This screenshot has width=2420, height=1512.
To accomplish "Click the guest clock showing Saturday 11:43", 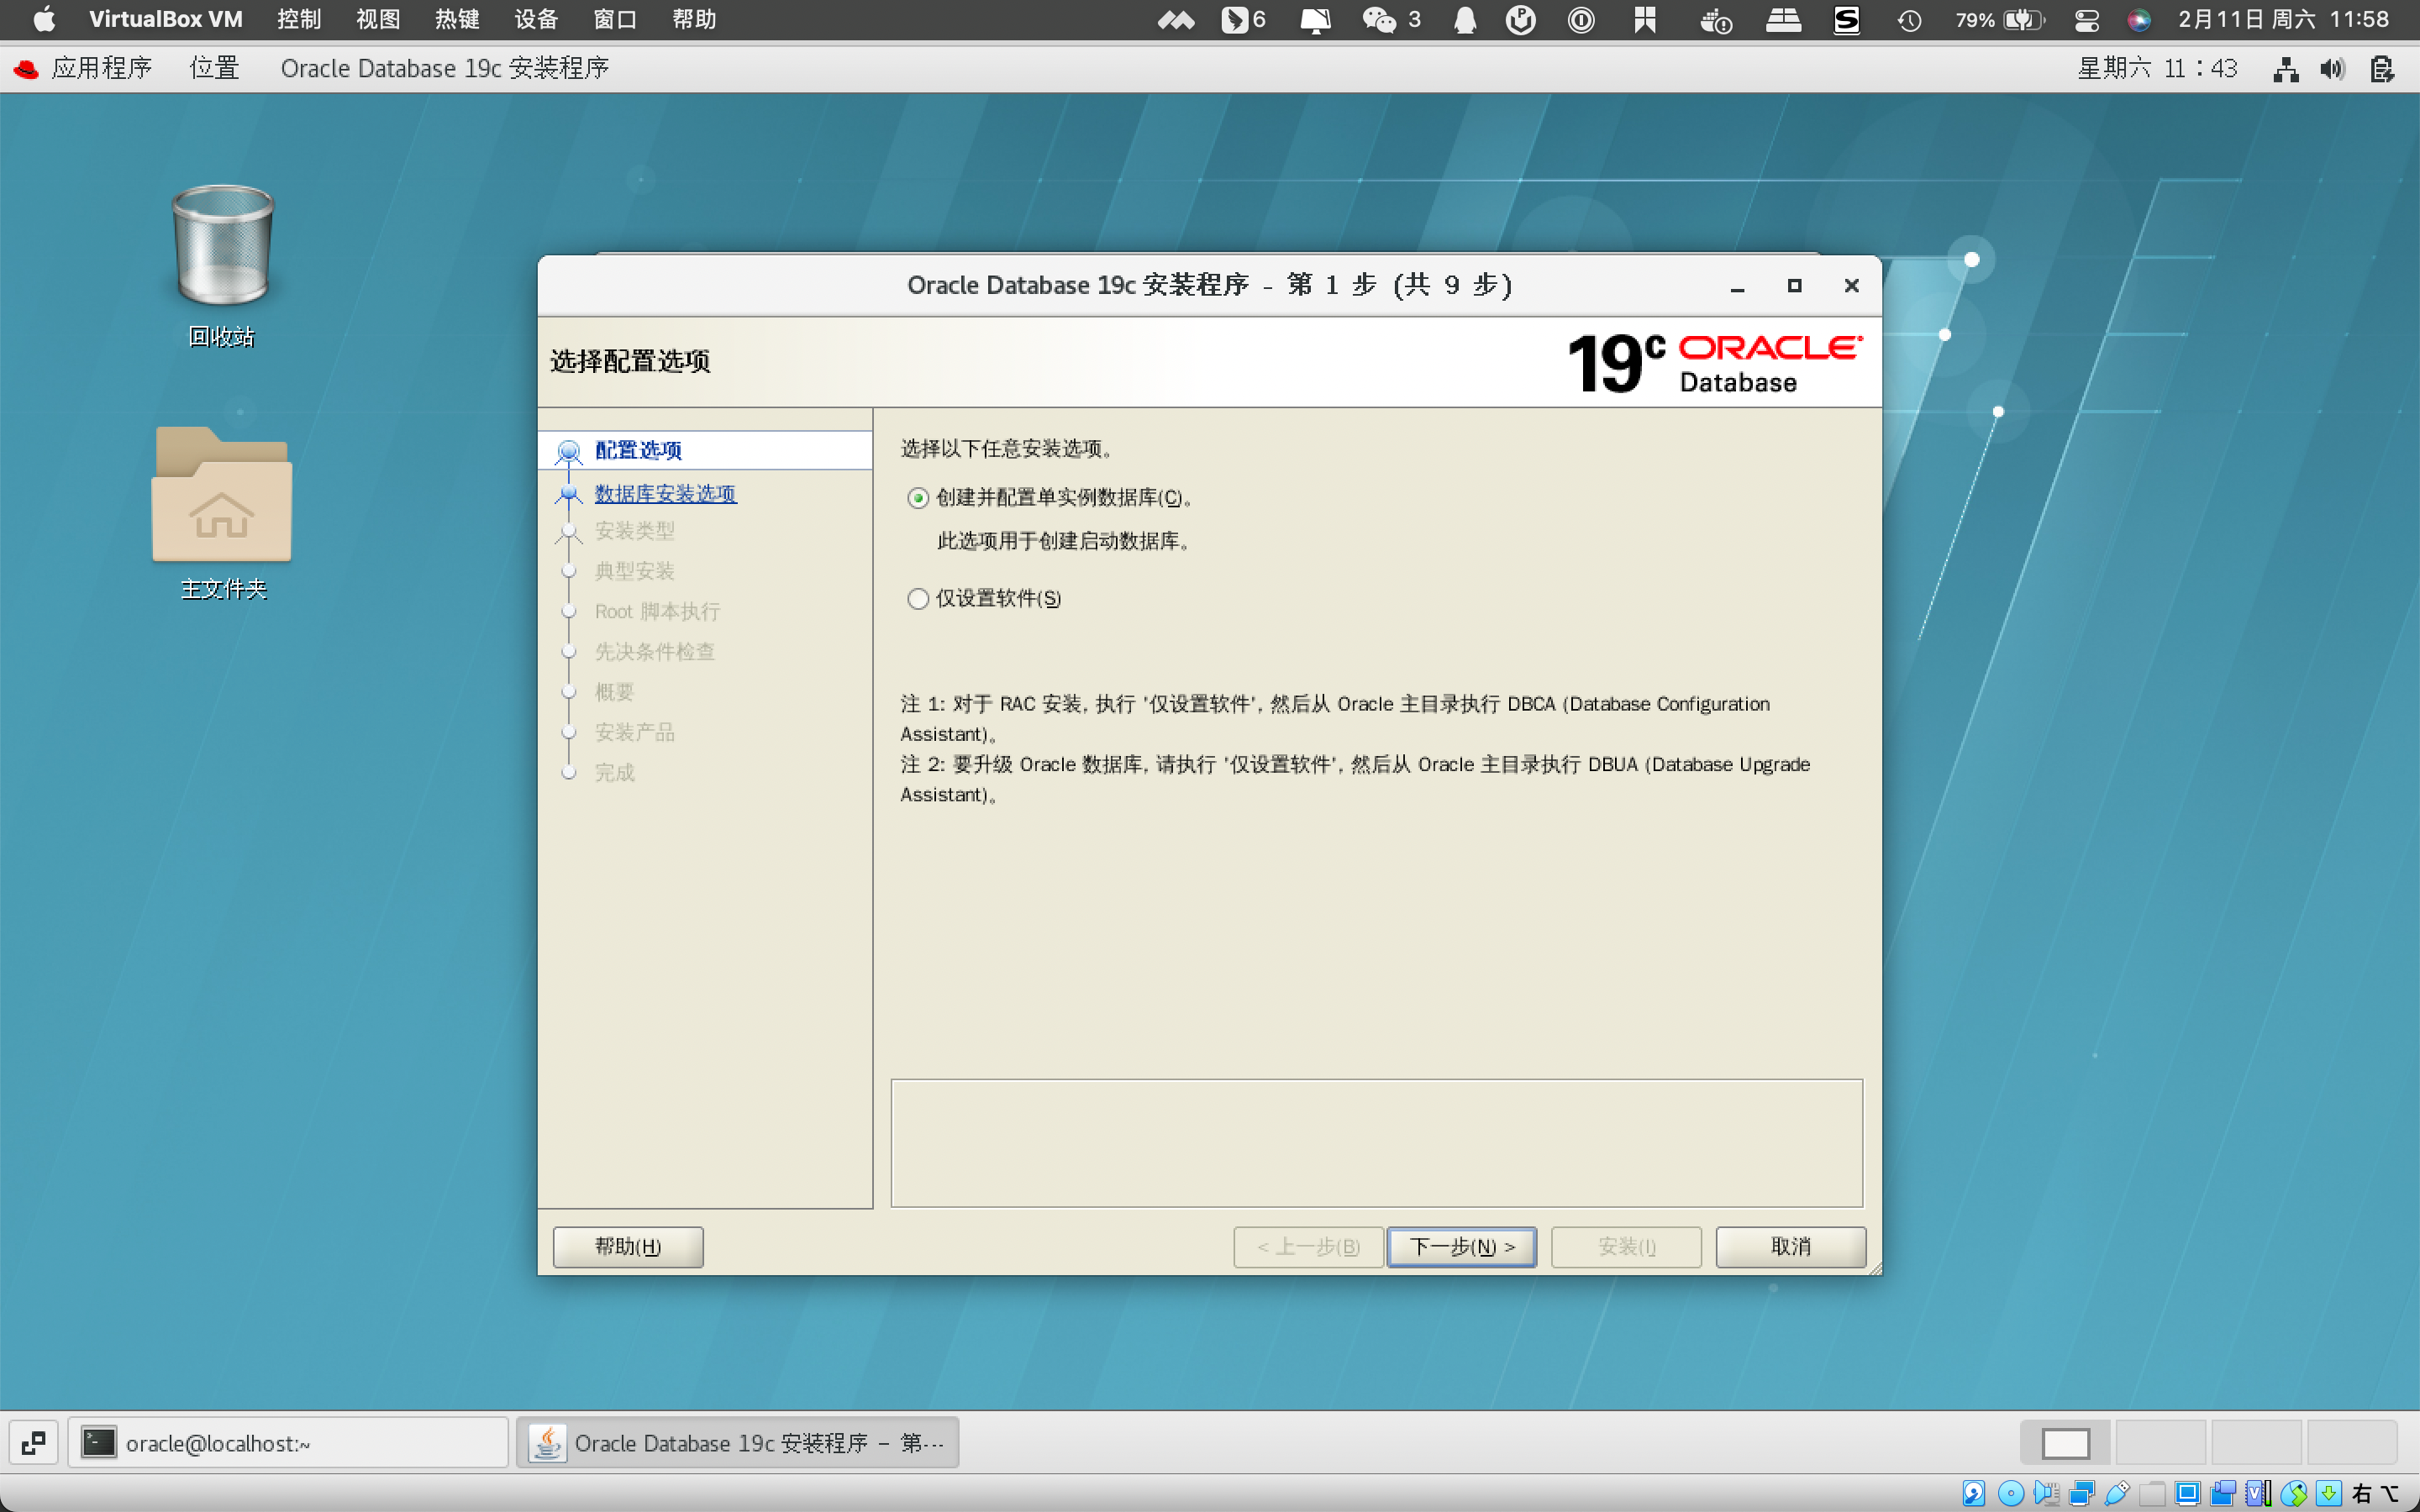I will 2157,68.
